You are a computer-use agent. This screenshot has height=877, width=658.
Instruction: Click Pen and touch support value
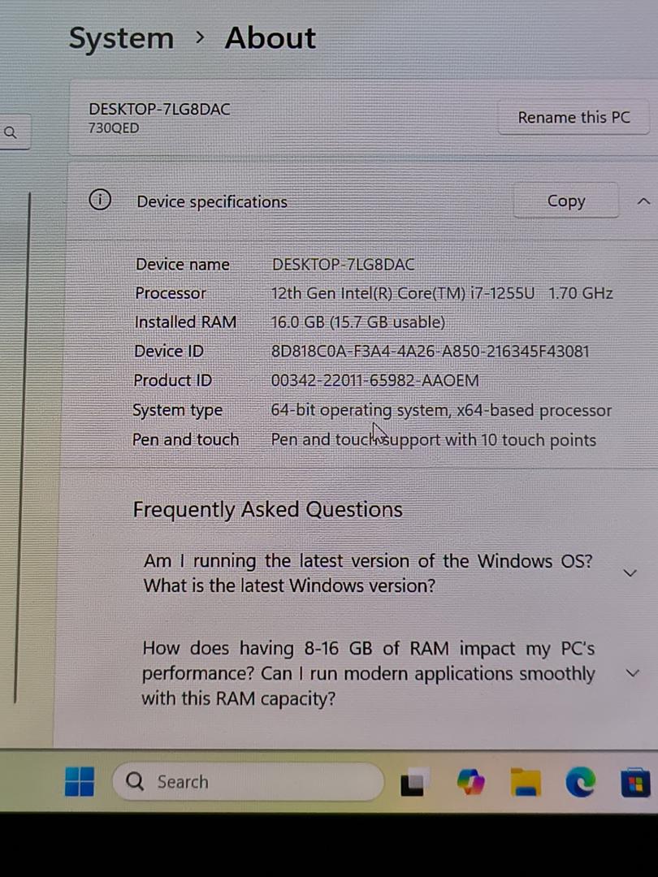[x=434, y=440]
